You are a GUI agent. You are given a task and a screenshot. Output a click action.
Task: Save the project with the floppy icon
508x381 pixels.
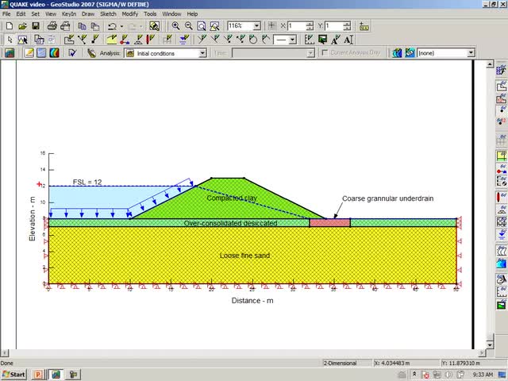36,26
